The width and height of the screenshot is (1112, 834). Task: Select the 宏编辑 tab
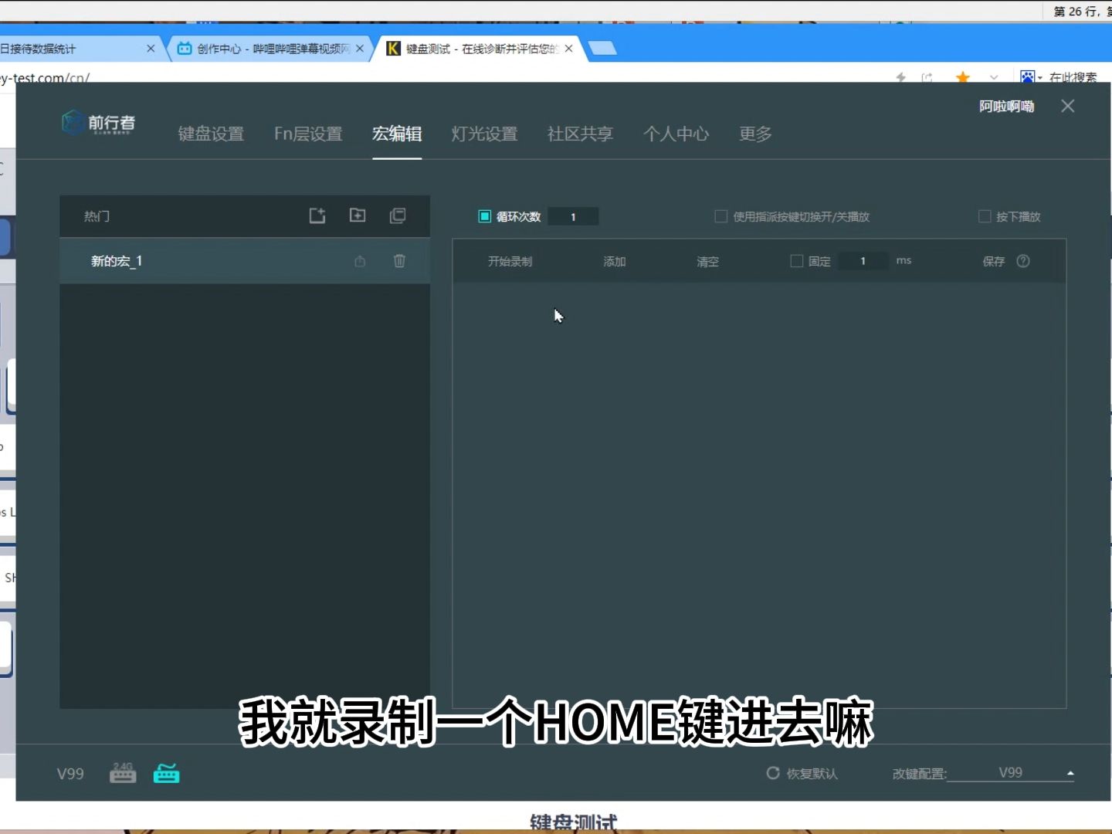[397, 134]
